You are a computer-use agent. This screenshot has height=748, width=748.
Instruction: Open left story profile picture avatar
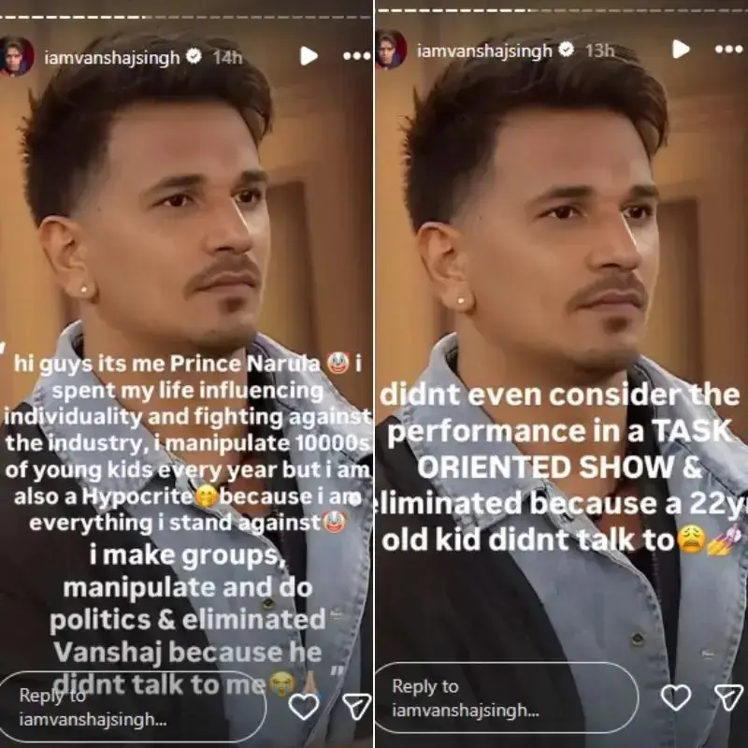point(17,56)
